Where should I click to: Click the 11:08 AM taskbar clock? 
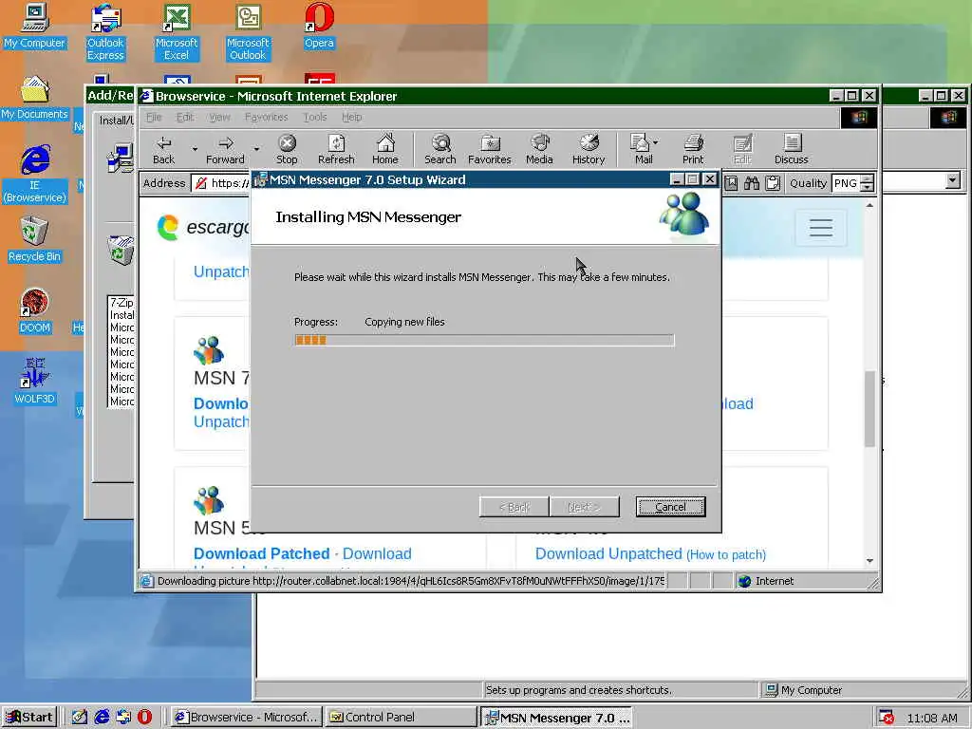[x=932, y=718]
